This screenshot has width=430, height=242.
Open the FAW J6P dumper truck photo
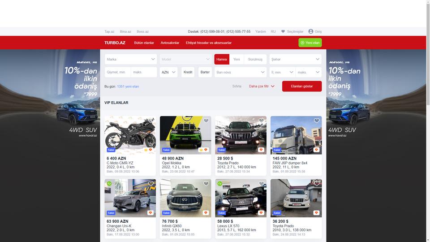pyautogui.click(x=296, y=135)
